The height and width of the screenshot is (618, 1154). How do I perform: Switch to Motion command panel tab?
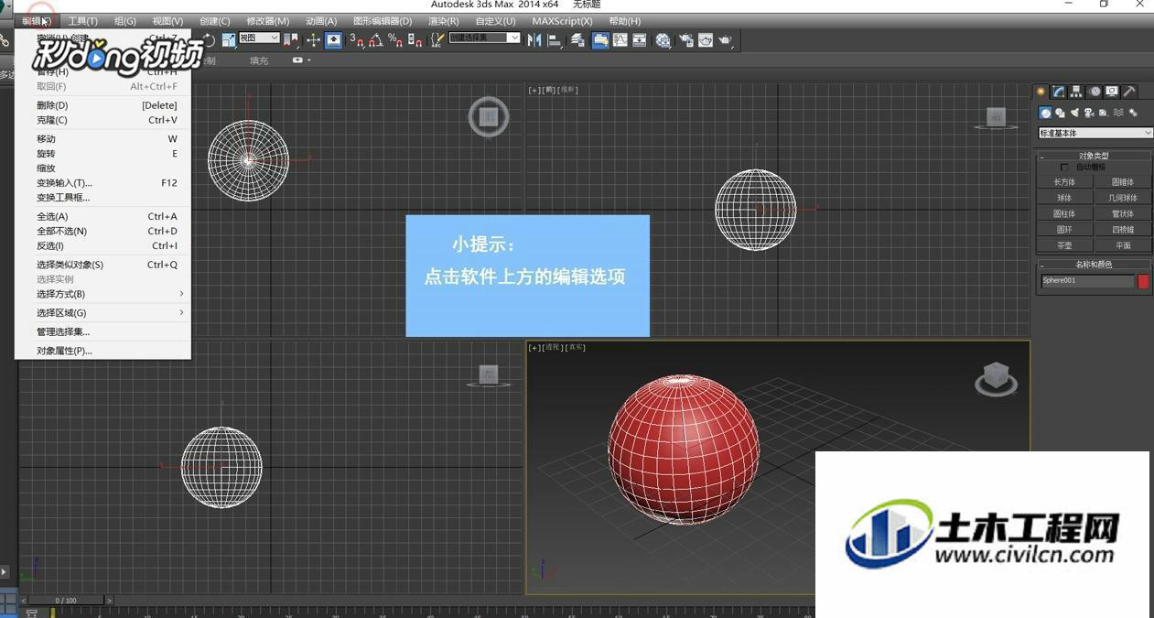click(x=1095, y=92)
